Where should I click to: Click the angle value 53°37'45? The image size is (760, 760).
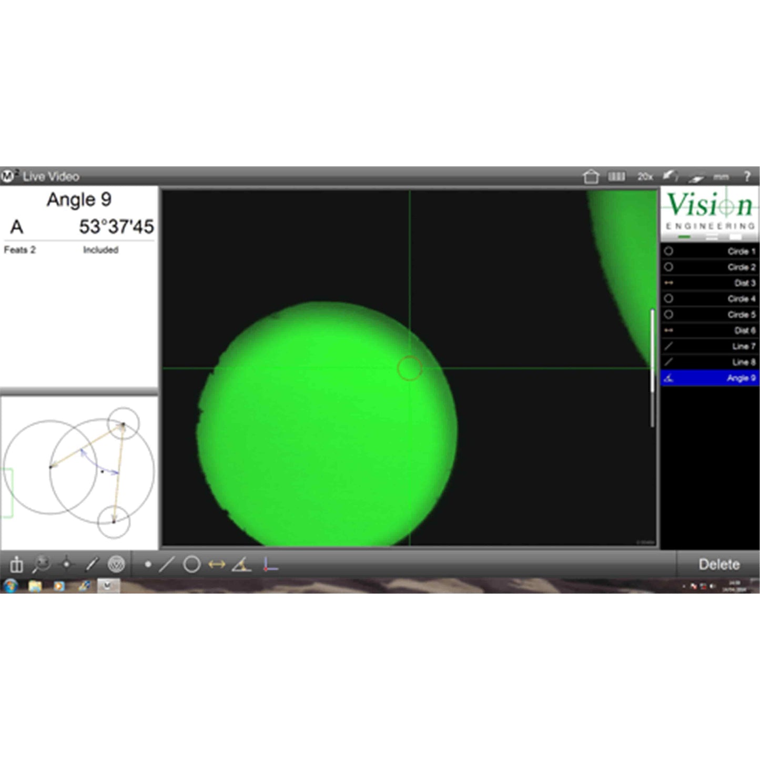tap(116, 227)
